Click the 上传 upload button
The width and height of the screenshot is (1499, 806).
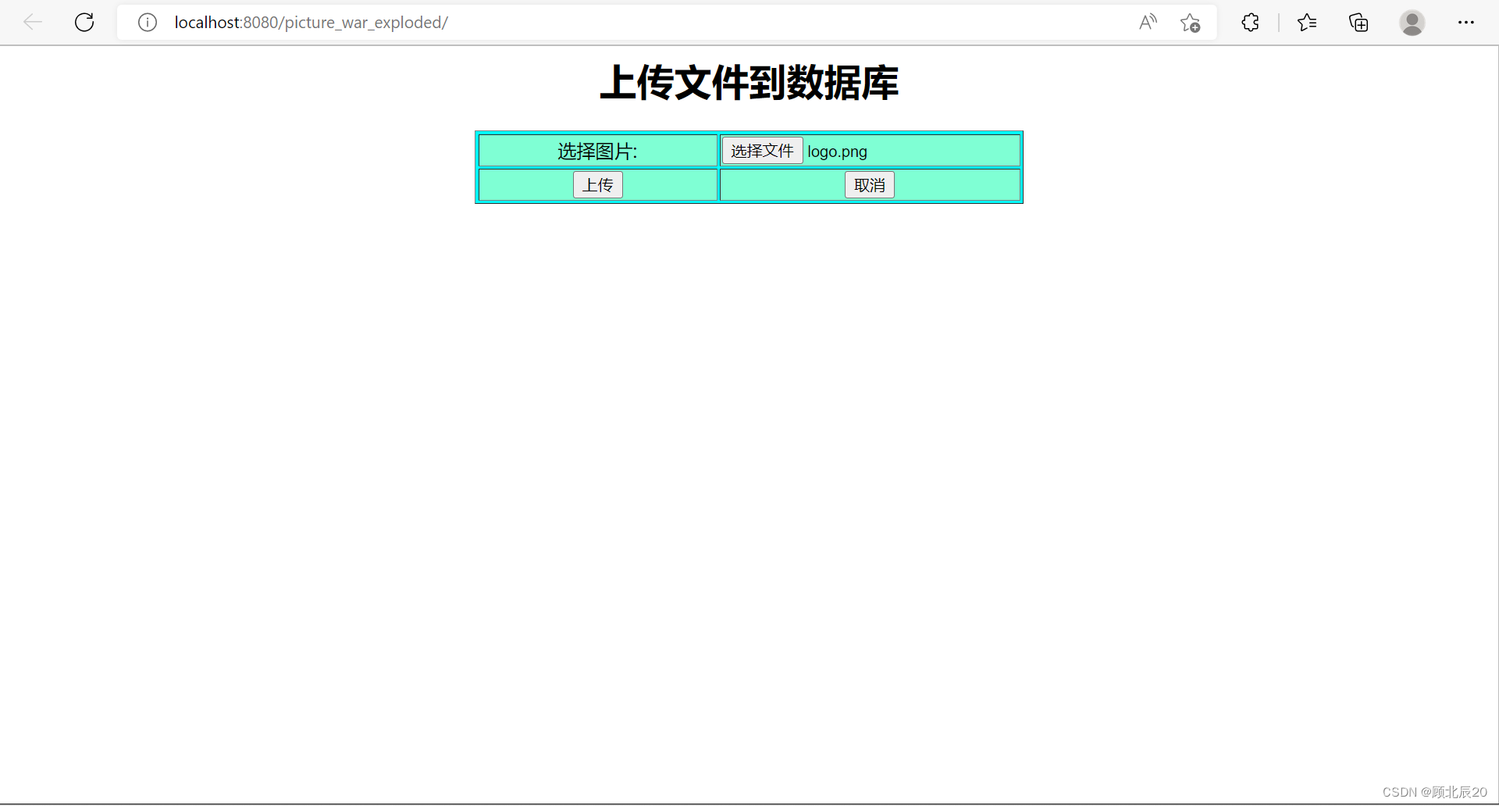[x=598, y=185]
